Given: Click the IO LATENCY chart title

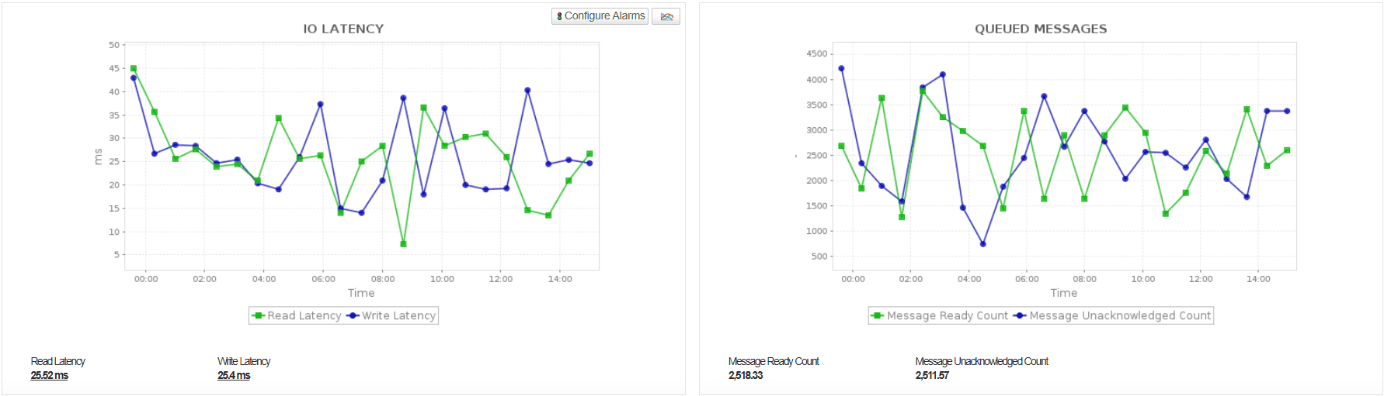Looking at the screenshot, I should pos(343,29).
